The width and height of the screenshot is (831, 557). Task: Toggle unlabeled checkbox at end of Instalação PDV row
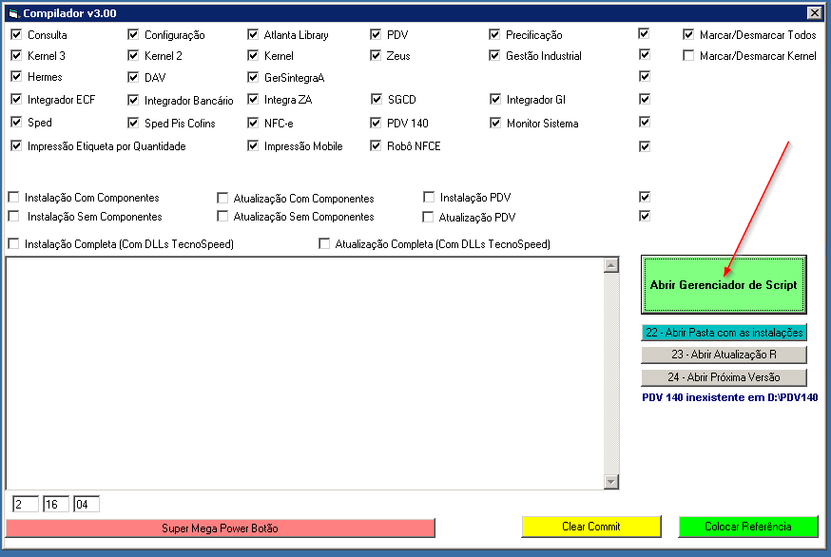645,197
